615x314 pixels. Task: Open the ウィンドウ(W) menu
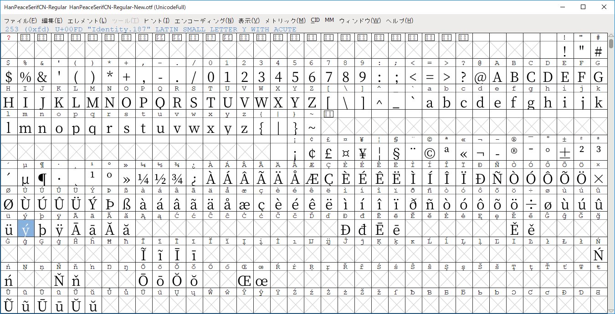(360, 20)
